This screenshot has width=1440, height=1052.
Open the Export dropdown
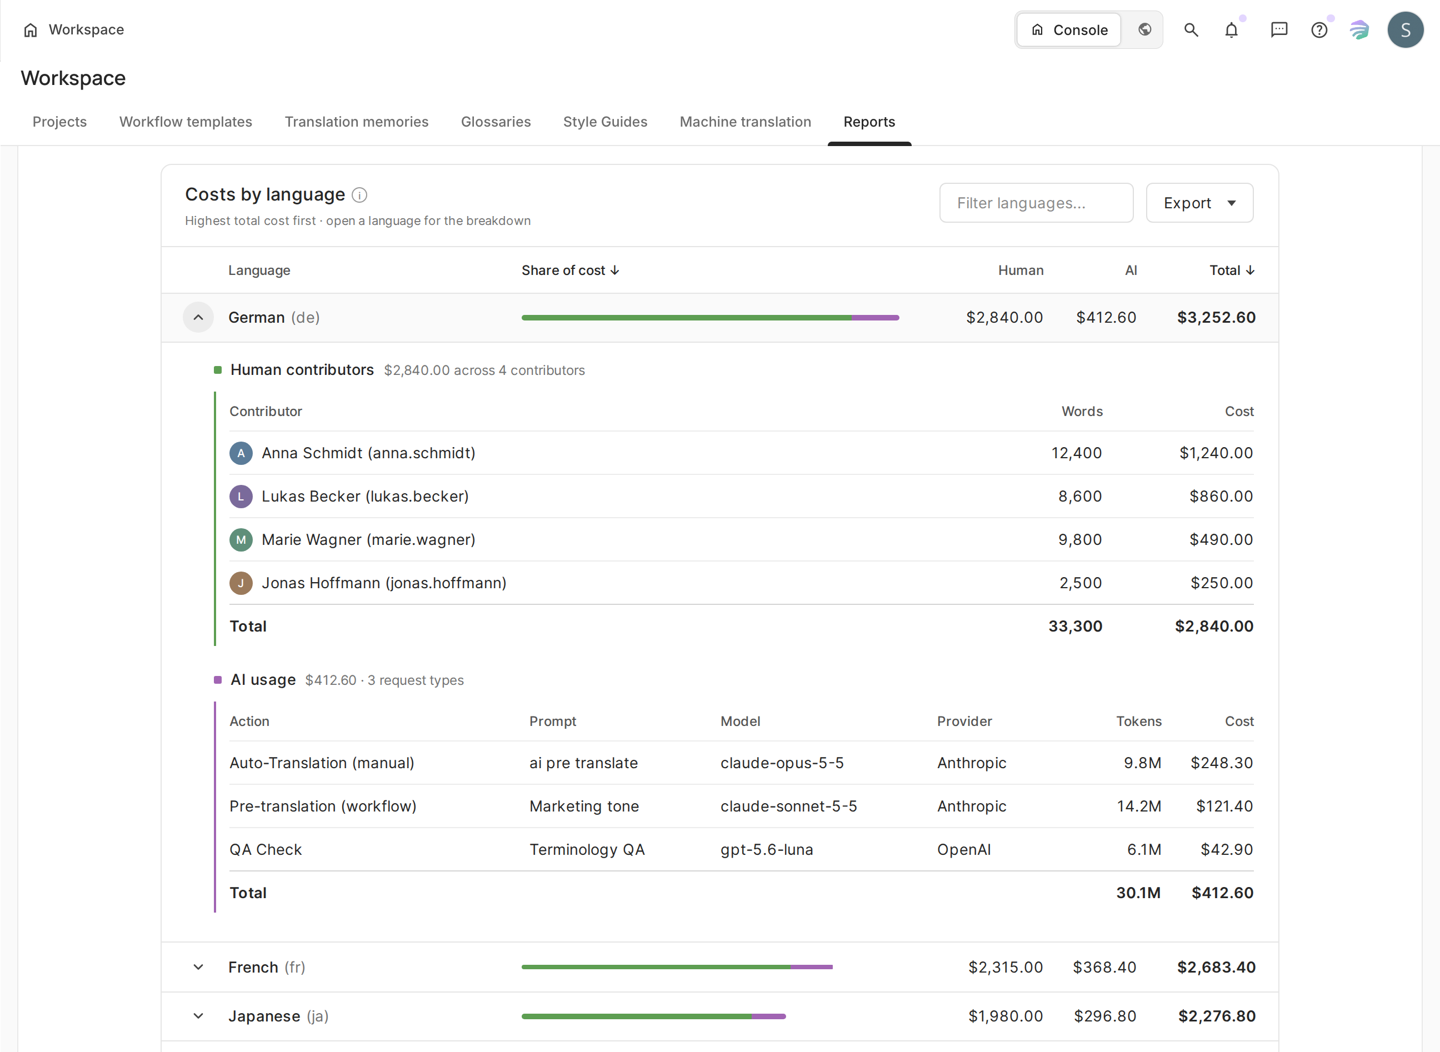coord(1199,203)
